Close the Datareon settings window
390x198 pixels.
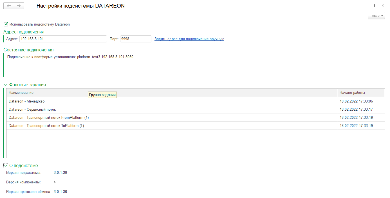pyautogui.click(x=383, y=6)
